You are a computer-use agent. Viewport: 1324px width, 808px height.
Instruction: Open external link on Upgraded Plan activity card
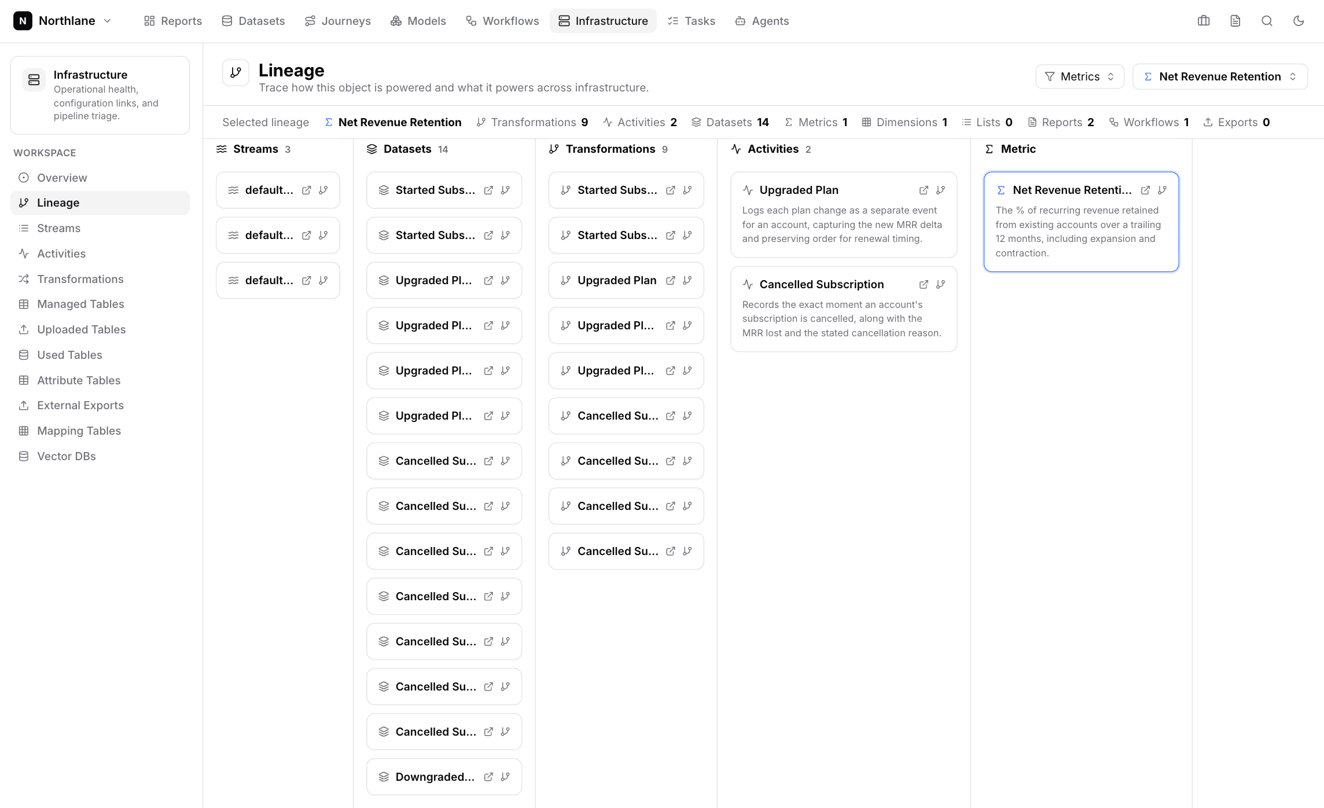[x=924, y=190]
